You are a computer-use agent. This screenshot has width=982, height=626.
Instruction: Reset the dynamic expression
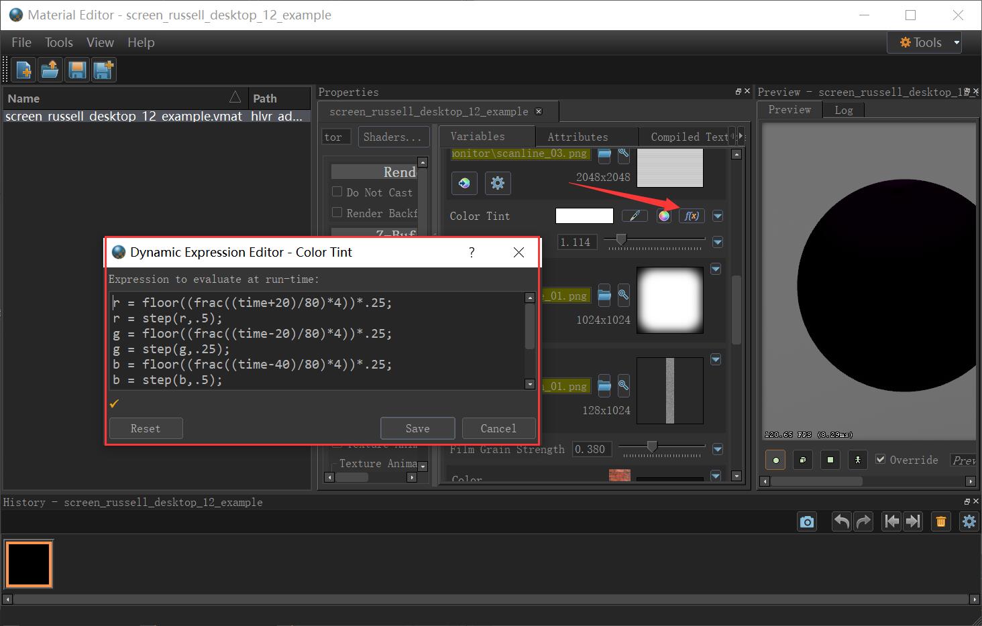146,428
